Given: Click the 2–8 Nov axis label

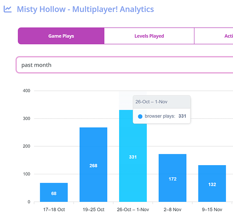Looking at the screenshot, I should (173, 209).
